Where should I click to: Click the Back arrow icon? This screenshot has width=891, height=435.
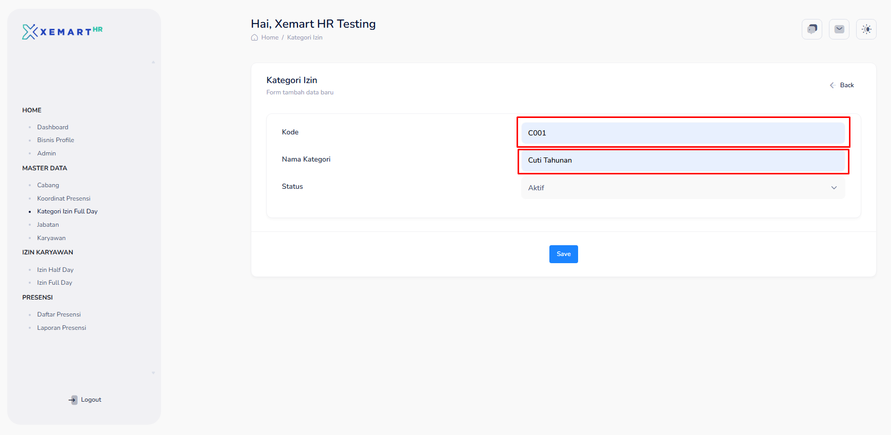832,85
